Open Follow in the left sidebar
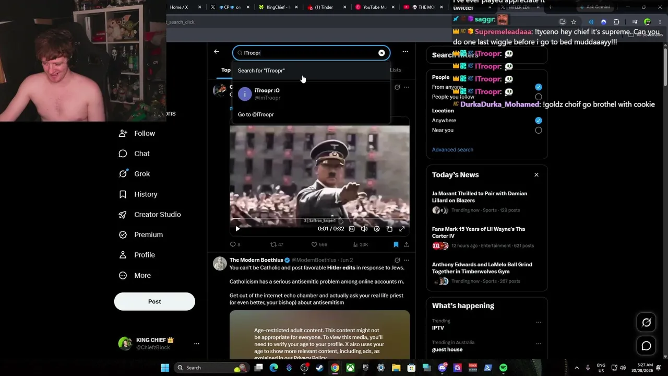The width and height of the screenshot is (668, 376). point(137,133)
